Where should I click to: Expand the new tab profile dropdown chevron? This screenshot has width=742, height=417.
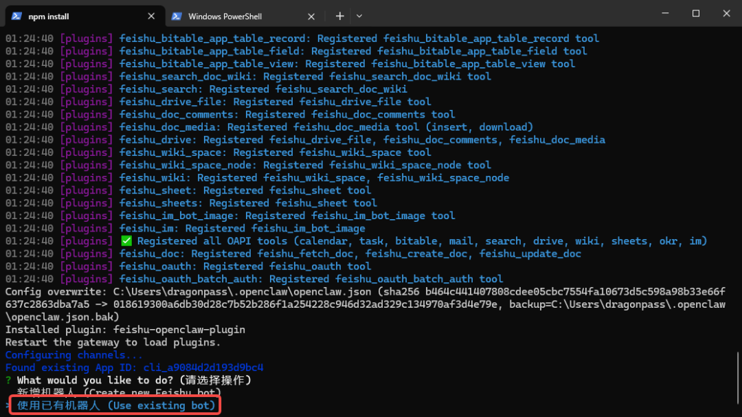tap(359, 16)
